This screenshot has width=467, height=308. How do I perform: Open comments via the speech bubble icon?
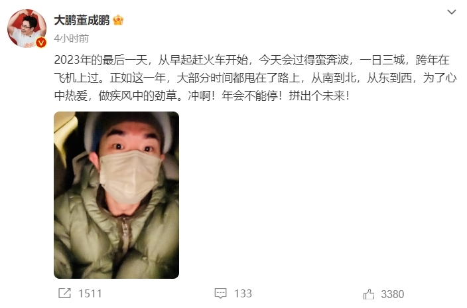click(x=220, y=293)
